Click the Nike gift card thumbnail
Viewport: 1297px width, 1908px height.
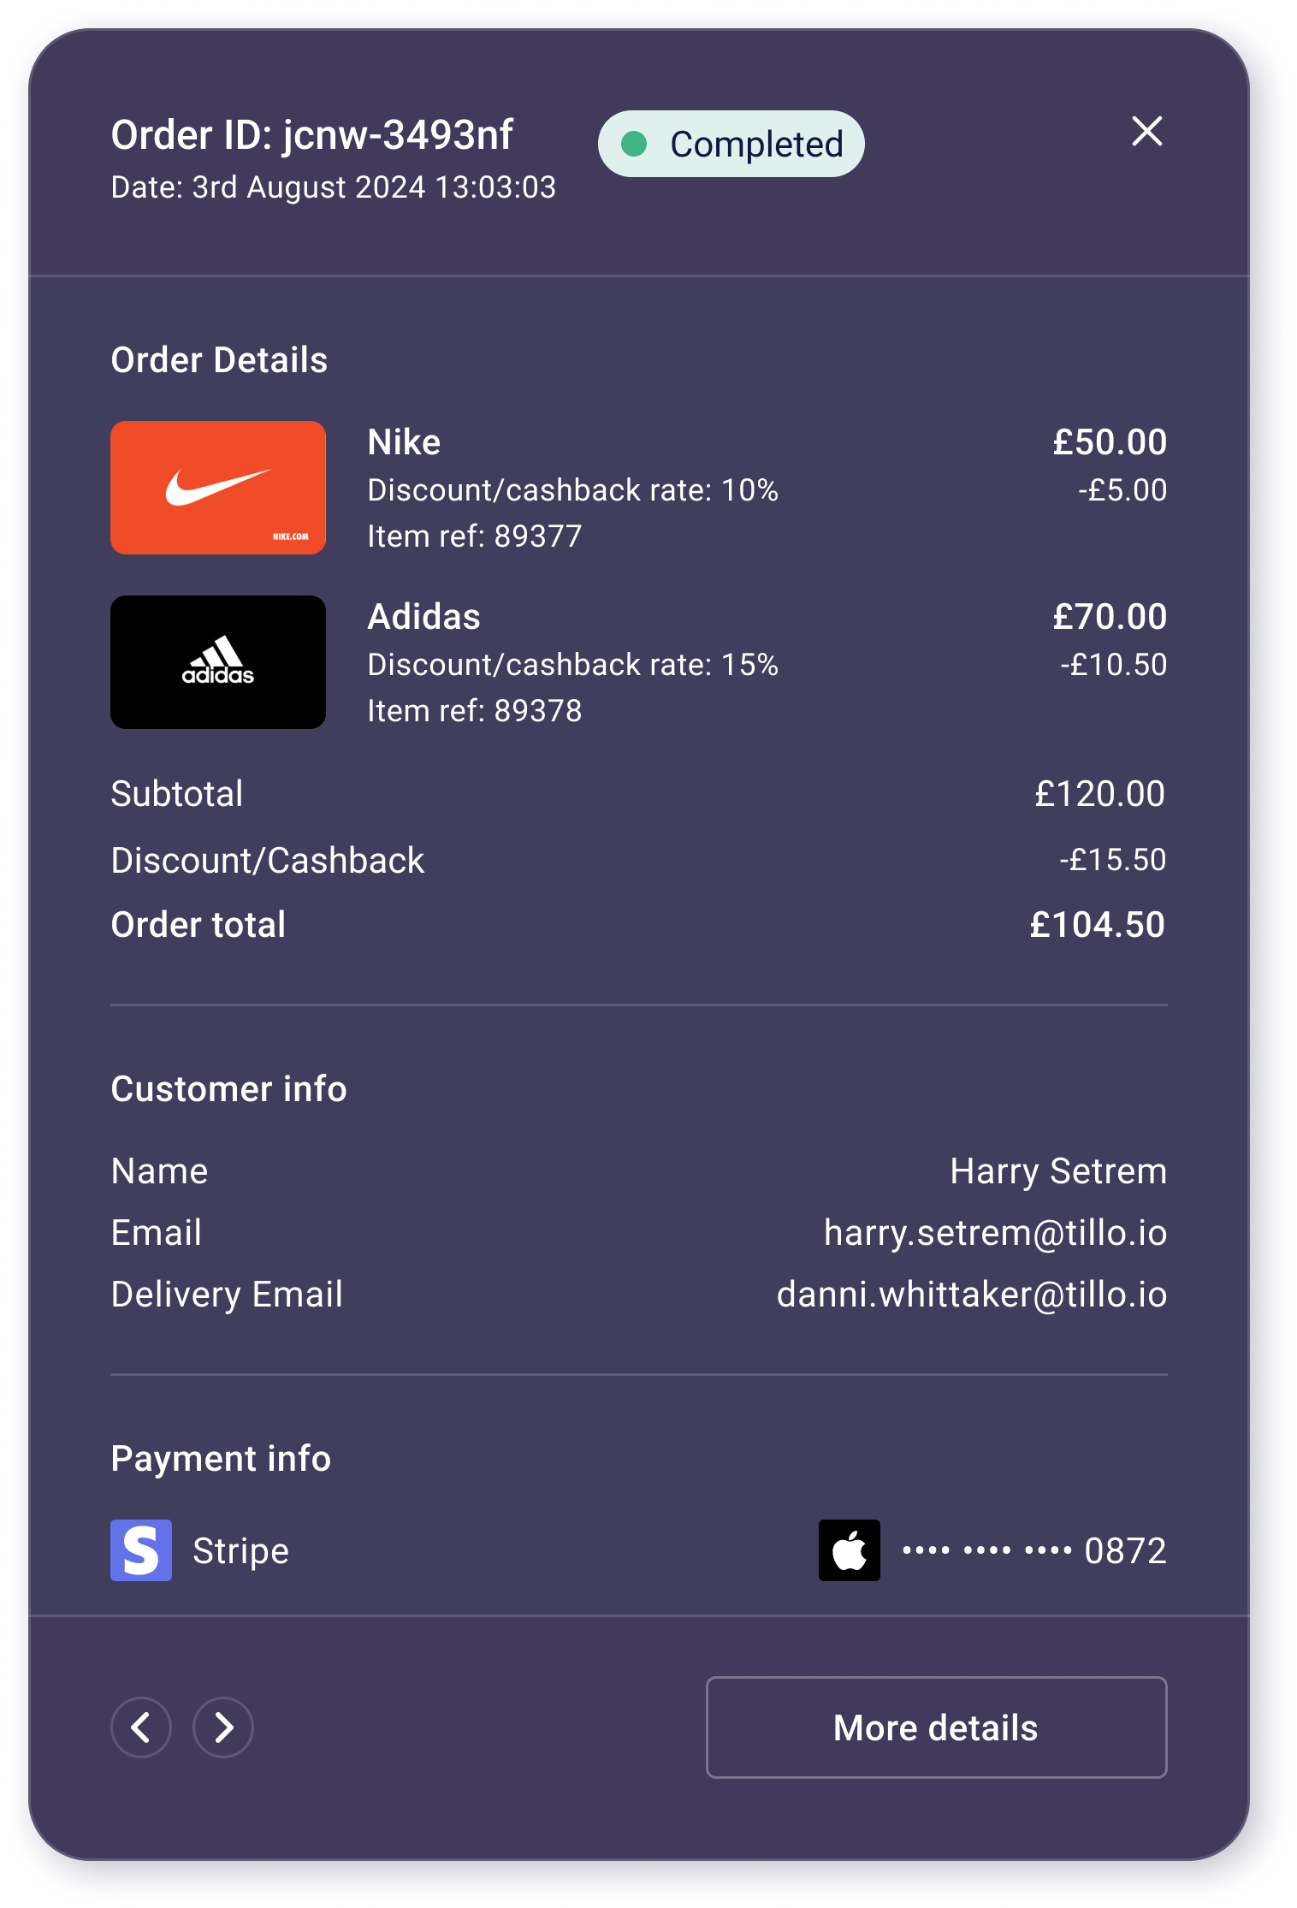pyautogui.click(x=218, y=488)
